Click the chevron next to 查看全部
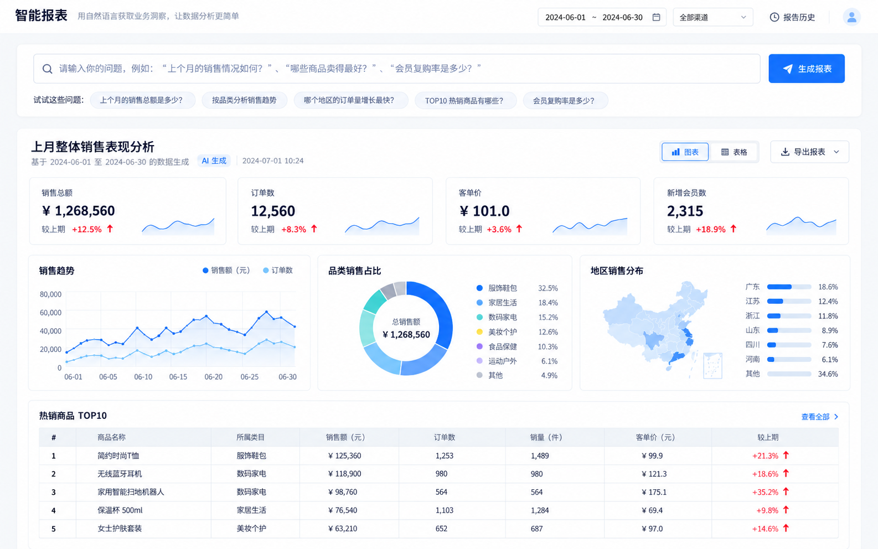 coord(836,417)
